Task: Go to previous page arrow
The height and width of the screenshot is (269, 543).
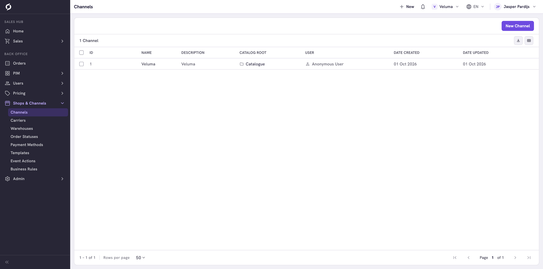Action: click(468, 258)
